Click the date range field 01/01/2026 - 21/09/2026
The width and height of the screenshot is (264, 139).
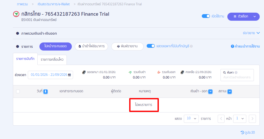pos(50,75)
